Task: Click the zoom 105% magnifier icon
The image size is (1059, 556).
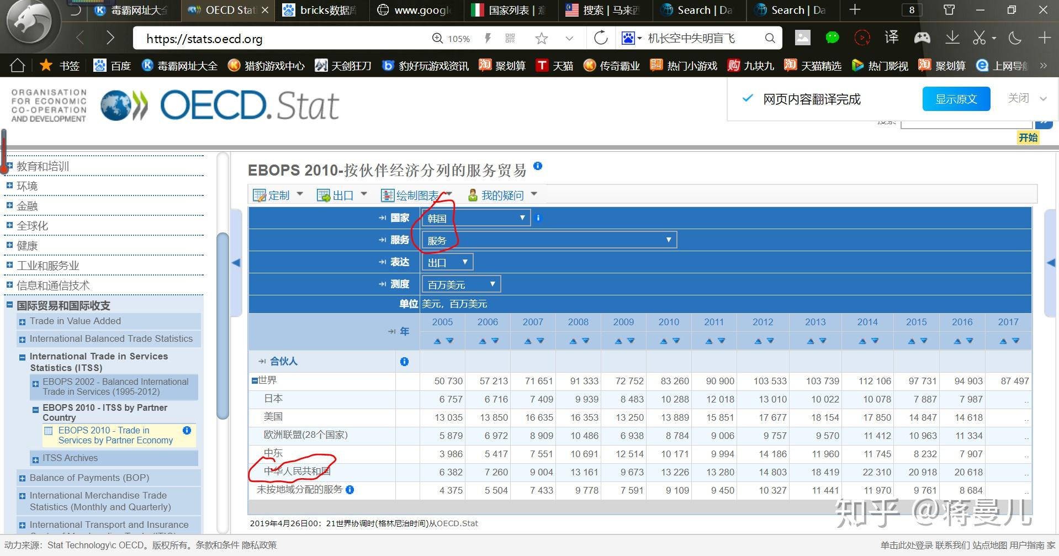Action: pyautogui.click(x=437, y=38)
